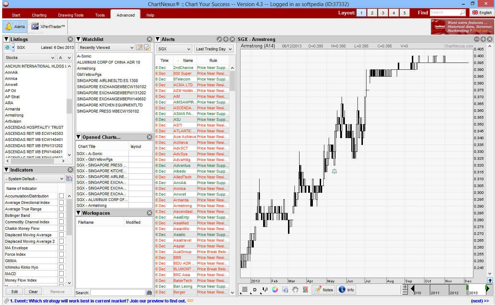Click the Info button
Image resolution: width=495 pixels, height=305 pixels.
click(x=346, y=290)
